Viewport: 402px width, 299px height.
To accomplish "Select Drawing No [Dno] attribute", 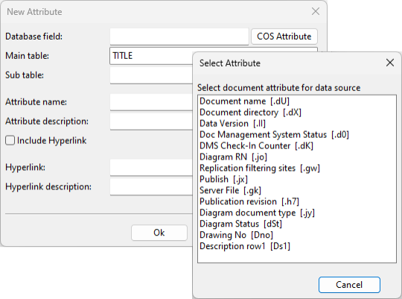I will tap(237, 235).
